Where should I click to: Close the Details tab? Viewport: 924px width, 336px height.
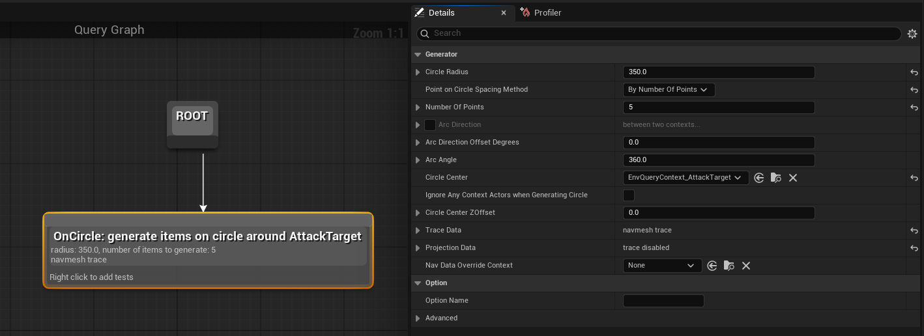503,12
